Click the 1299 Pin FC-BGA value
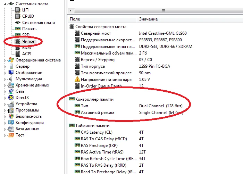This screenshot has width=243, height=174. pyautogui.click(x=154, y=66)
